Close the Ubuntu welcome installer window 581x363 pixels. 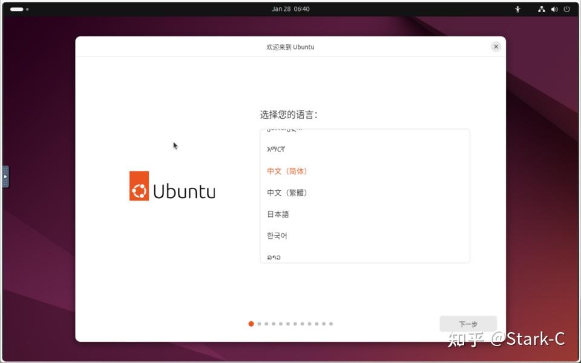coord(496,47)
